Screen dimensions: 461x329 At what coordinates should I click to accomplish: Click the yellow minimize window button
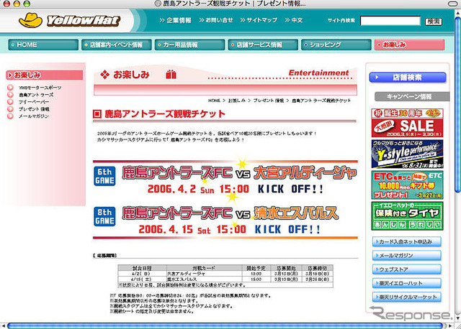point(16,4)
